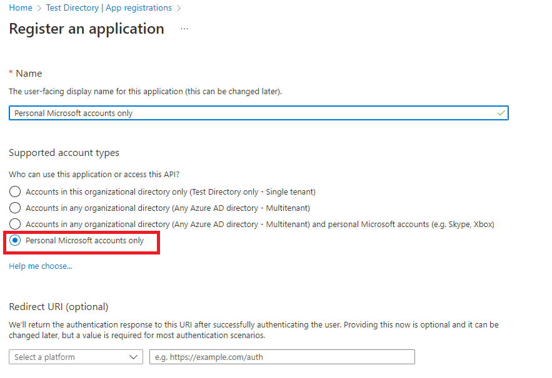Click the ellipsis next to the page title

(184, 29)
